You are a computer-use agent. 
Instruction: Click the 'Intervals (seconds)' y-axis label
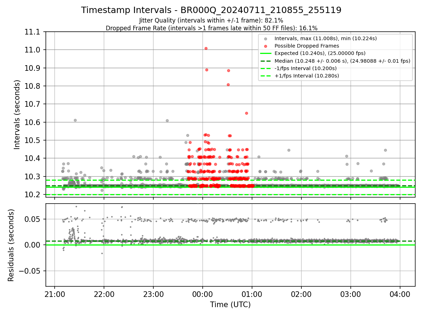click(17, 114)
